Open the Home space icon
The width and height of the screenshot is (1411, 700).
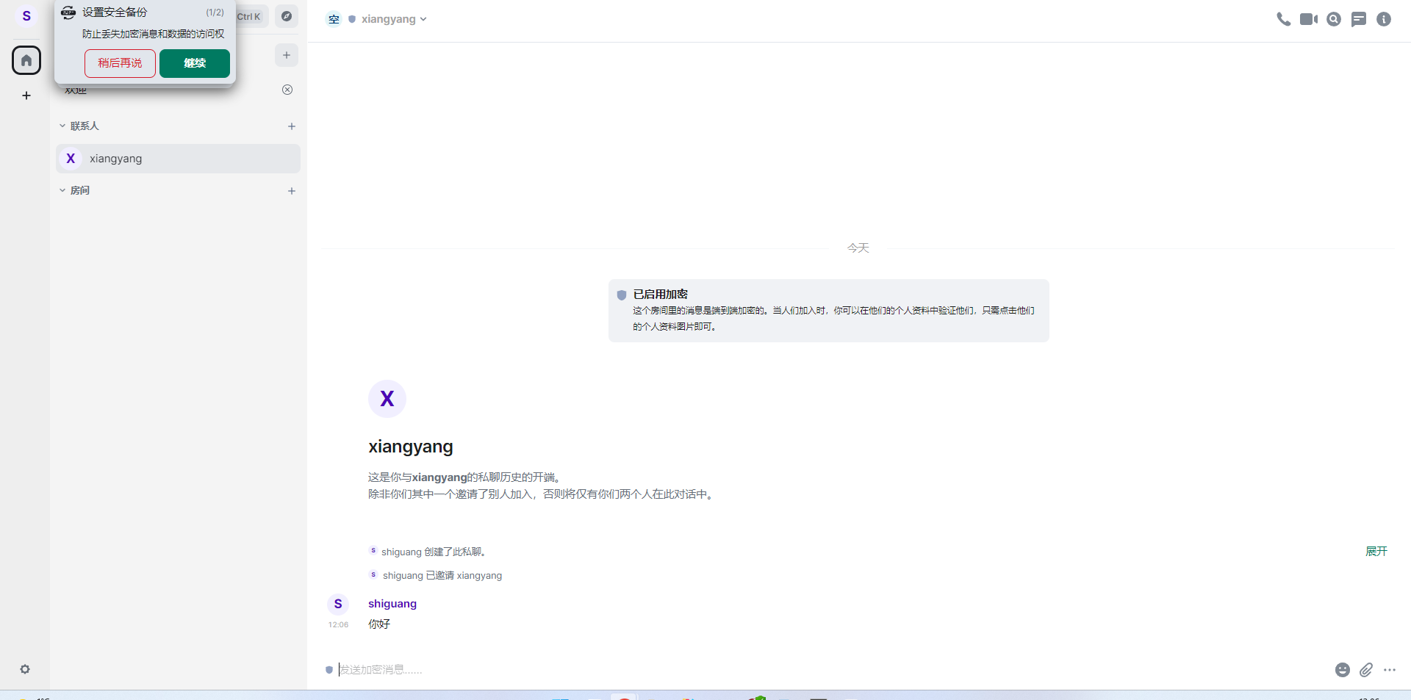pos(26,60)
